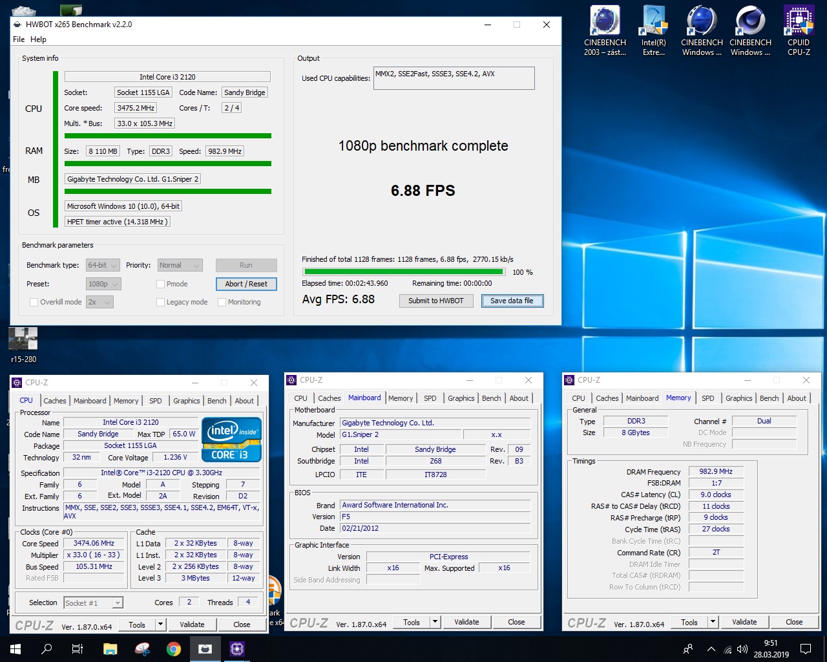Open Overkill mode 2x dropdown
The height and width of the screenshot is (662, 827).
coord(99,302)
